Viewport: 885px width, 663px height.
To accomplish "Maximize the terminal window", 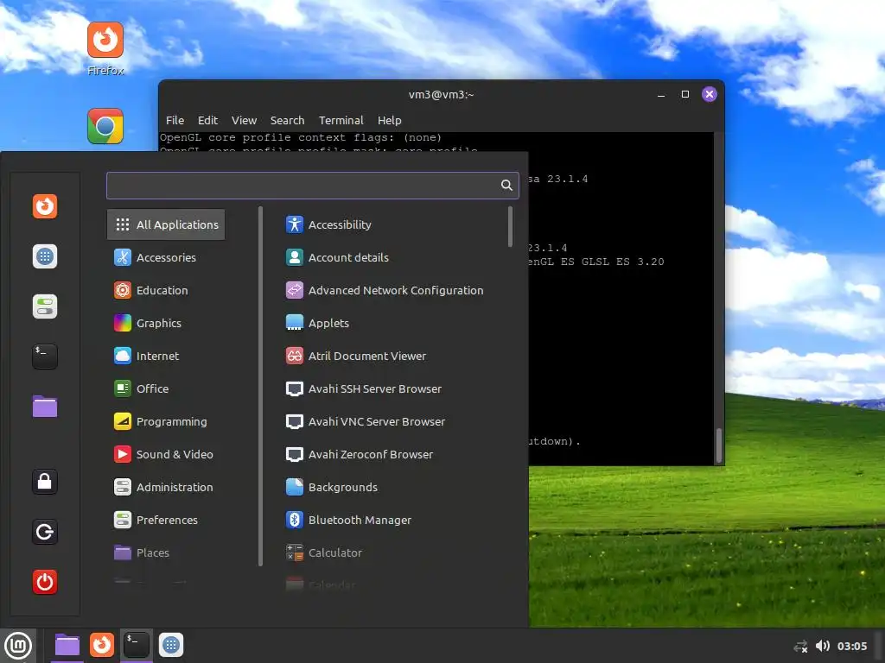I will [x=685, y=94].
